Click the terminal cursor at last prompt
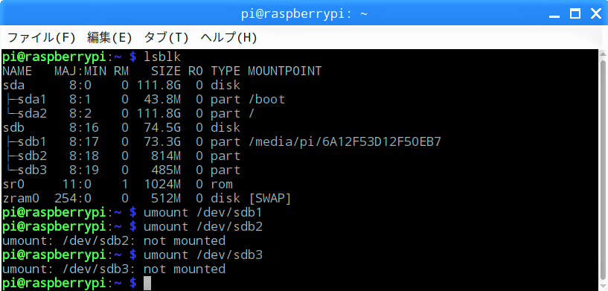Screen dimensions: 608x291 (147, 284)
